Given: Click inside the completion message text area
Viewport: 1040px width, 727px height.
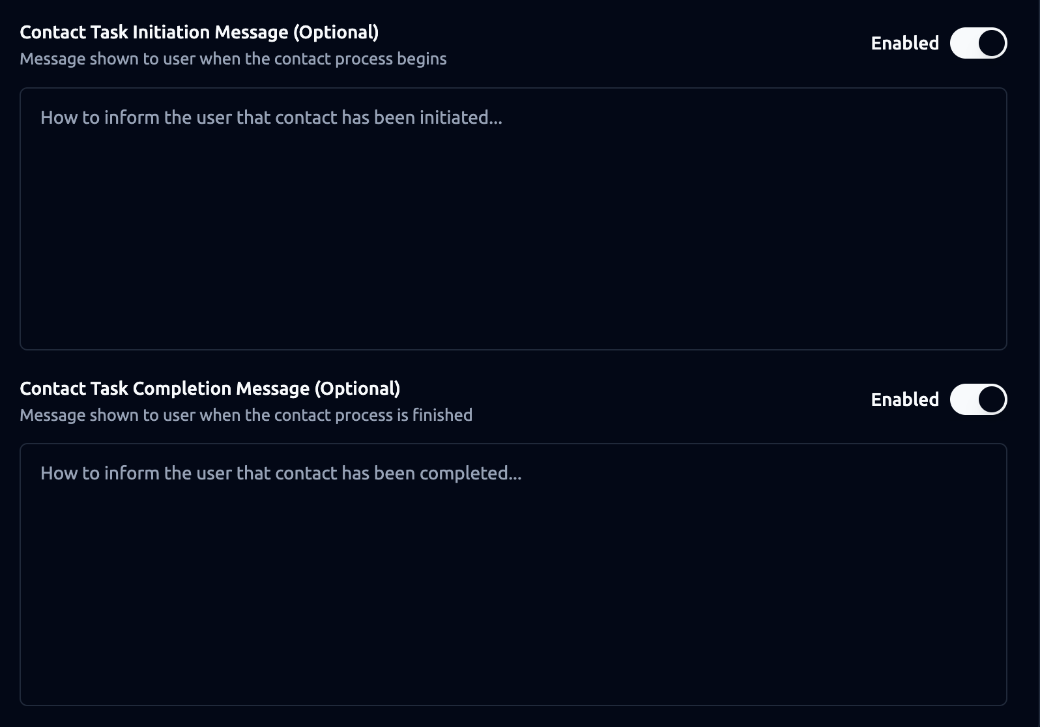Looking at the screenshot, I should coord(513,574).
